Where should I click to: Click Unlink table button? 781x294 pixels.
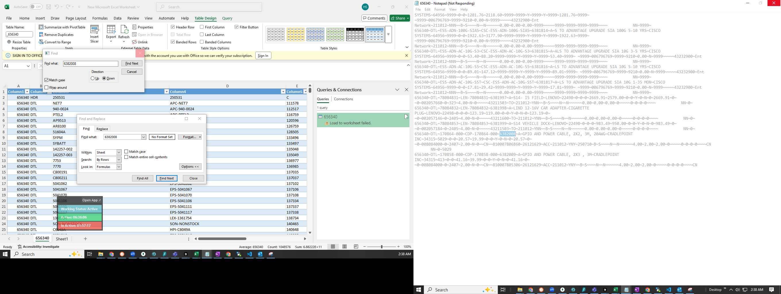coord(140,42)
